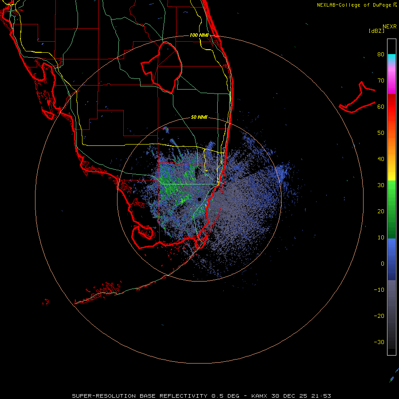Click the -10 dBZ scale value
The width and height of the screenshot is (399, 399).
pos(379,290)
